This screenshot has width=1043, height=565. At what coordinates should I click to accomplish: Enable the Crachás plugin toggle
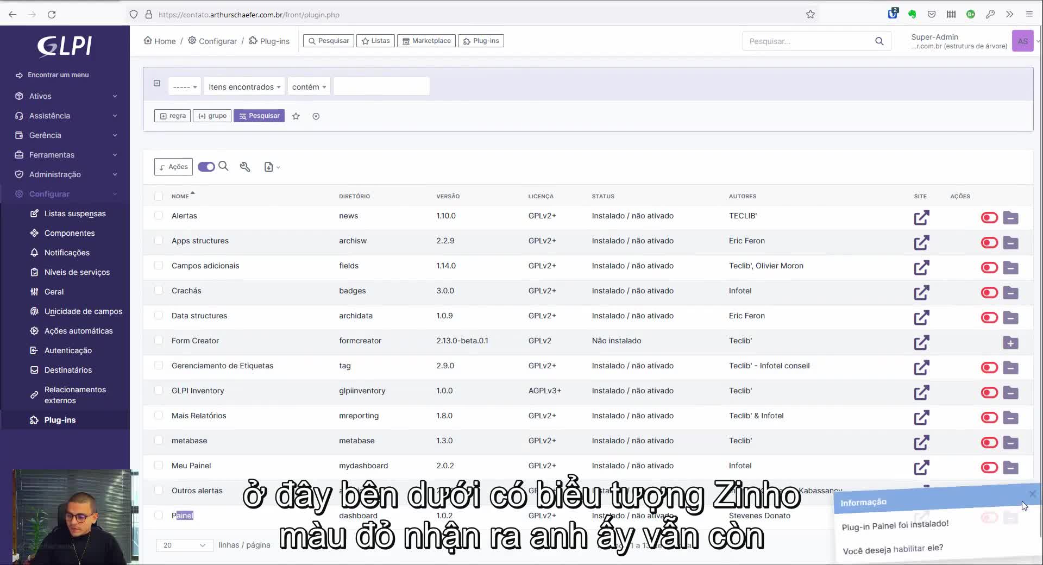(989, 292)
